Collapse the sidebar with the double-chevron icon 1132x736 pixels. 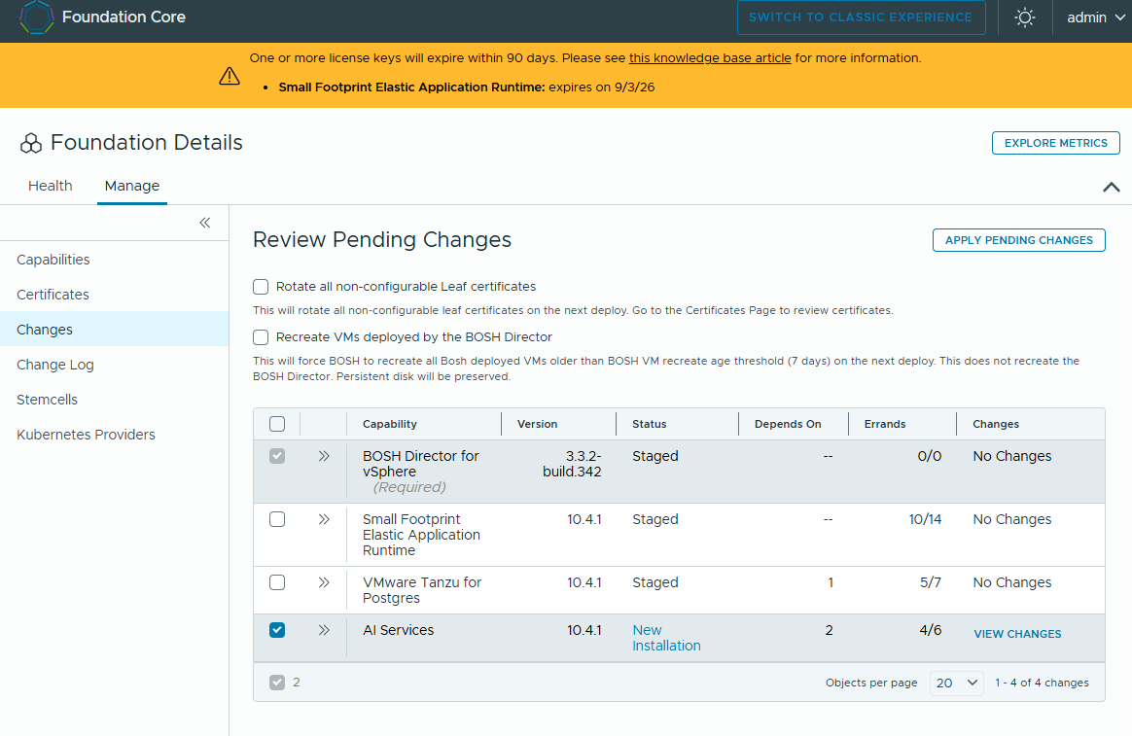pyautogui.click(x=205, y=223)
